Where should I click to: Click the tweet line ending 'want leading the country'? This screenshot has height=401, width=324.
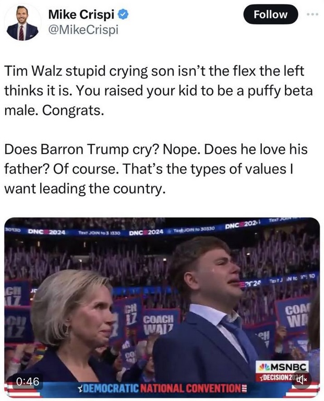point(83,189)
